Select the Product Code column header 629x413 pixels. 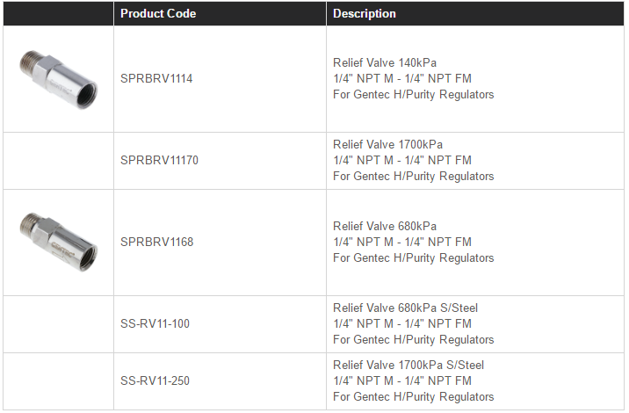click(x=158, y=14)
